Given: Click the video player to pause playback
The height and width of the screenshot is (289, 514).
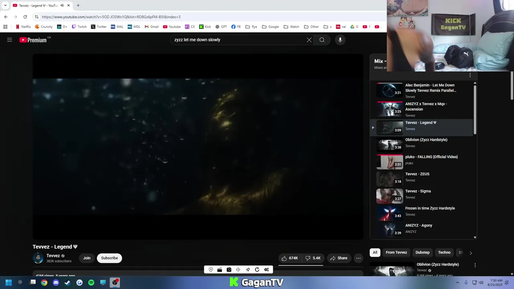Looking at the screenshot, I should 198,147.
